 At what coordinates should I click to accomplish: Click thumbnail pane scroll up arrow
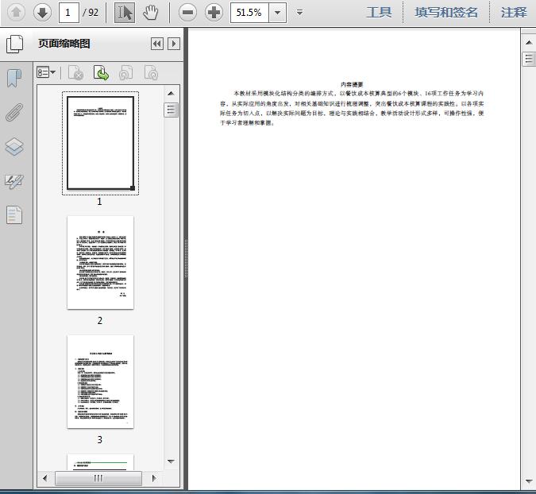171,94
